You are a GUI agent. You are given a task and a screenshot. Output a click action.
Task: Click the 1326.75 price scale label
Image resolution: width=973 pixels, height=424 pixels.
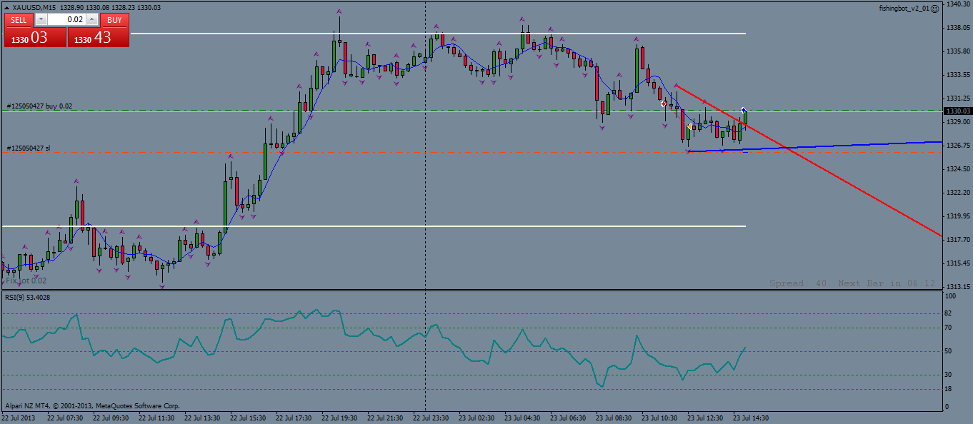pos(957,146)
